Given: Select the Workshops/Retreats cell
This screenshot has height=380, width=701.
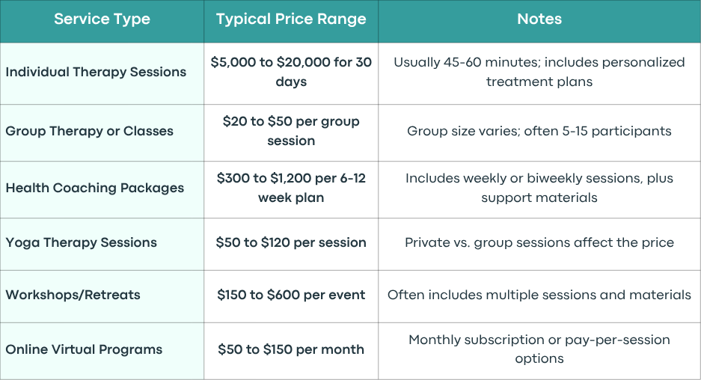Looking at the screenshot, I should coord(102,296).
